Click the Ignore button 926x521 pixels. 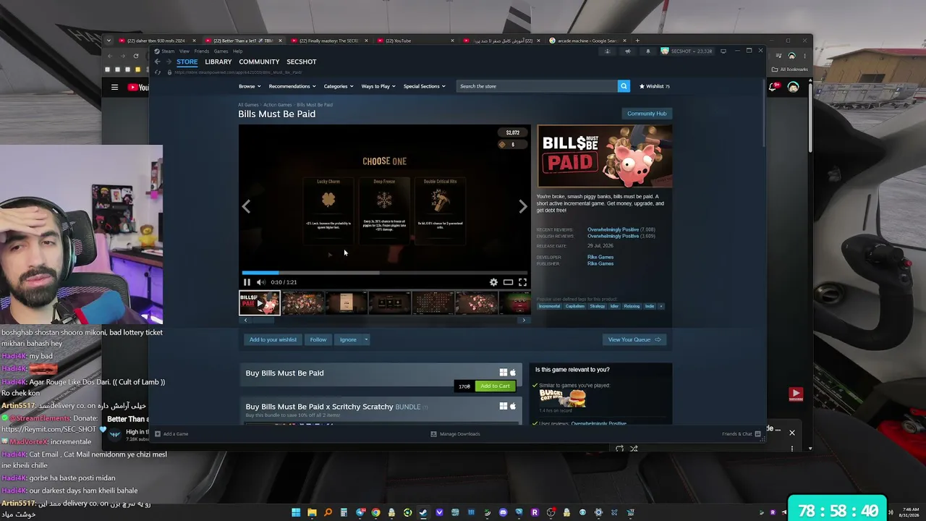click(x=348, y=339)
